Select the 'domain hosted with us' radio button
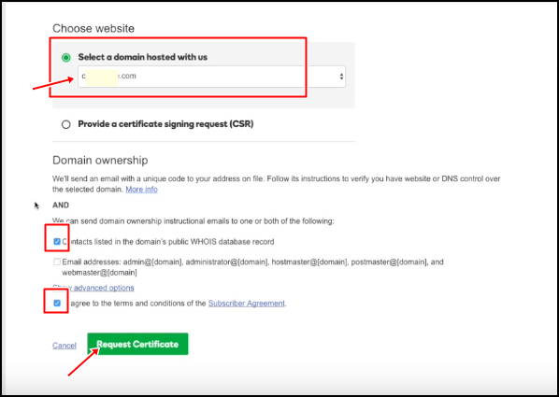Screen dimensions: 559x397 pyautogui.click(x=66, y=58)
